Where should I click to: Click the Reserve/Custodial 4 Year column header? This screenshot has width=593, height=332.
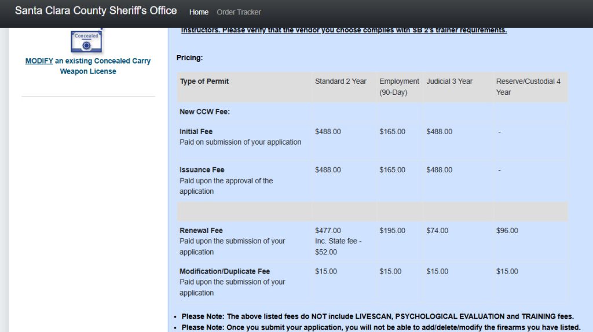tap(528, 87)
